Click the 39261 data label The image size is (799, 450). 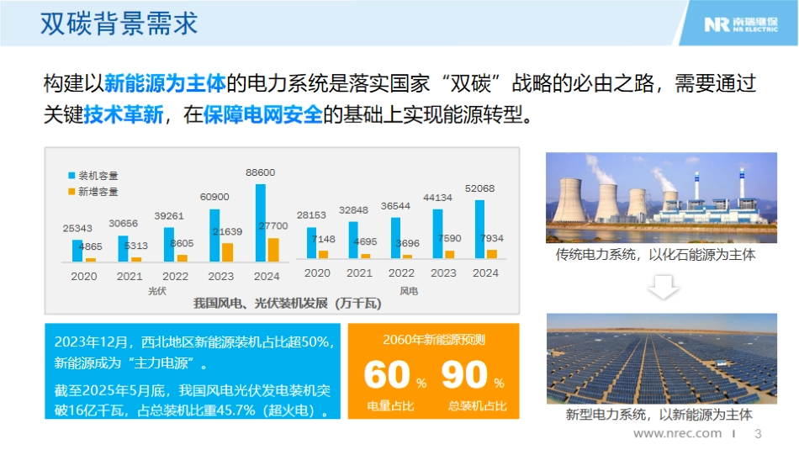click(x=169, y=216)
